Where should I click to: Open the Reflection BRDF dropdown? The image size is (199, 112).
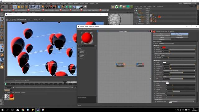pos(179,71)
